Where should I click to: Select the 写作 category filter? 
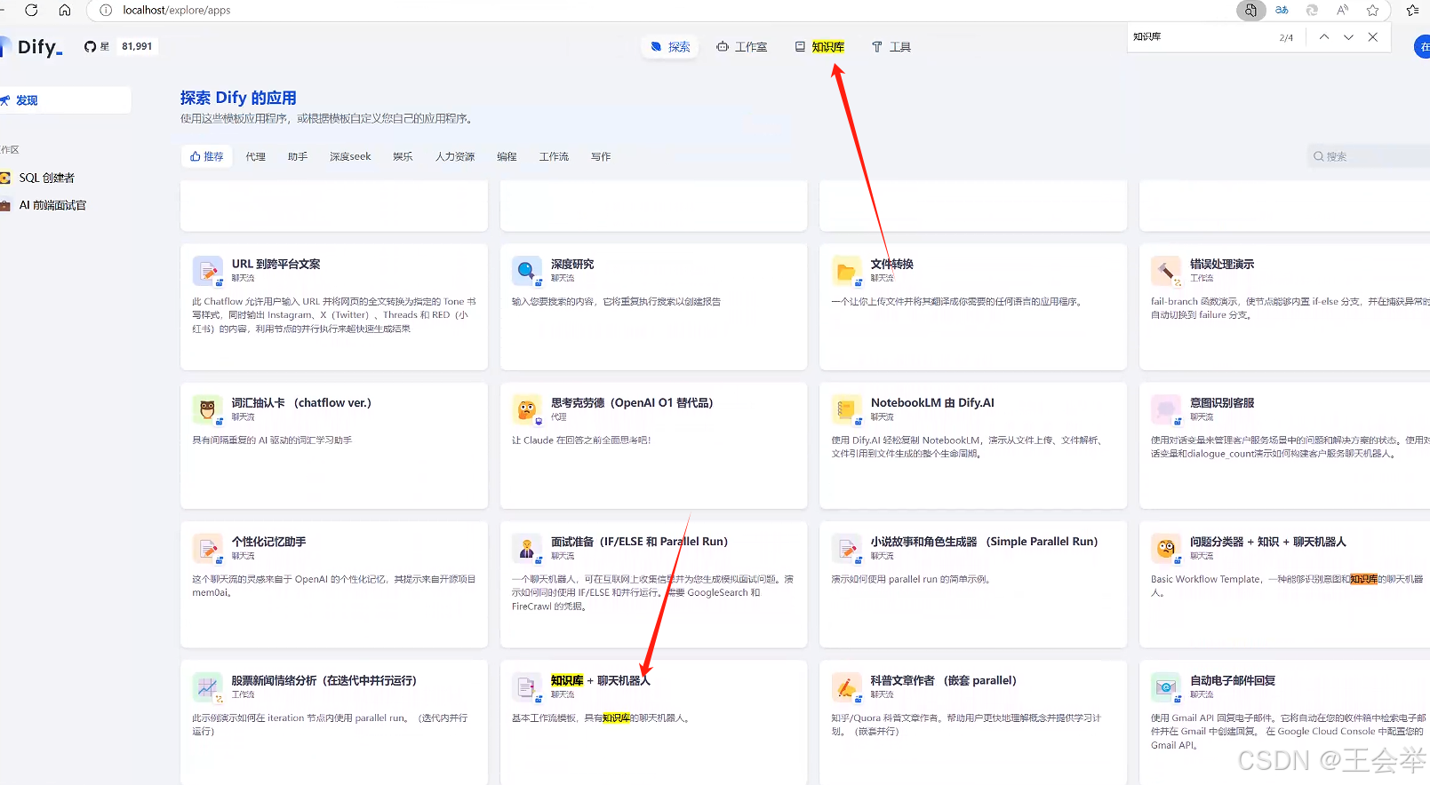click(x=601, y=156)
